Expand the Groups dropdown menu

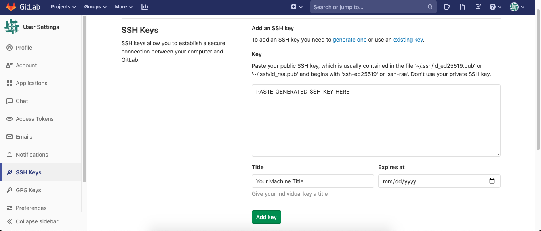coord(95,7)
